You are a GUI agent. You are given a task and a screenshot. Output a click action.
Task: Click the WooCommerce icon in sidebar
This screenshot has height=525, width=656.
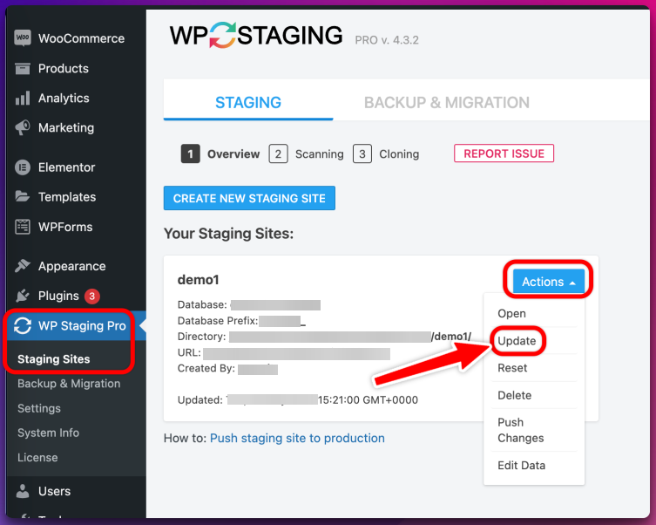pyautogui.click(x=23, y=38)
